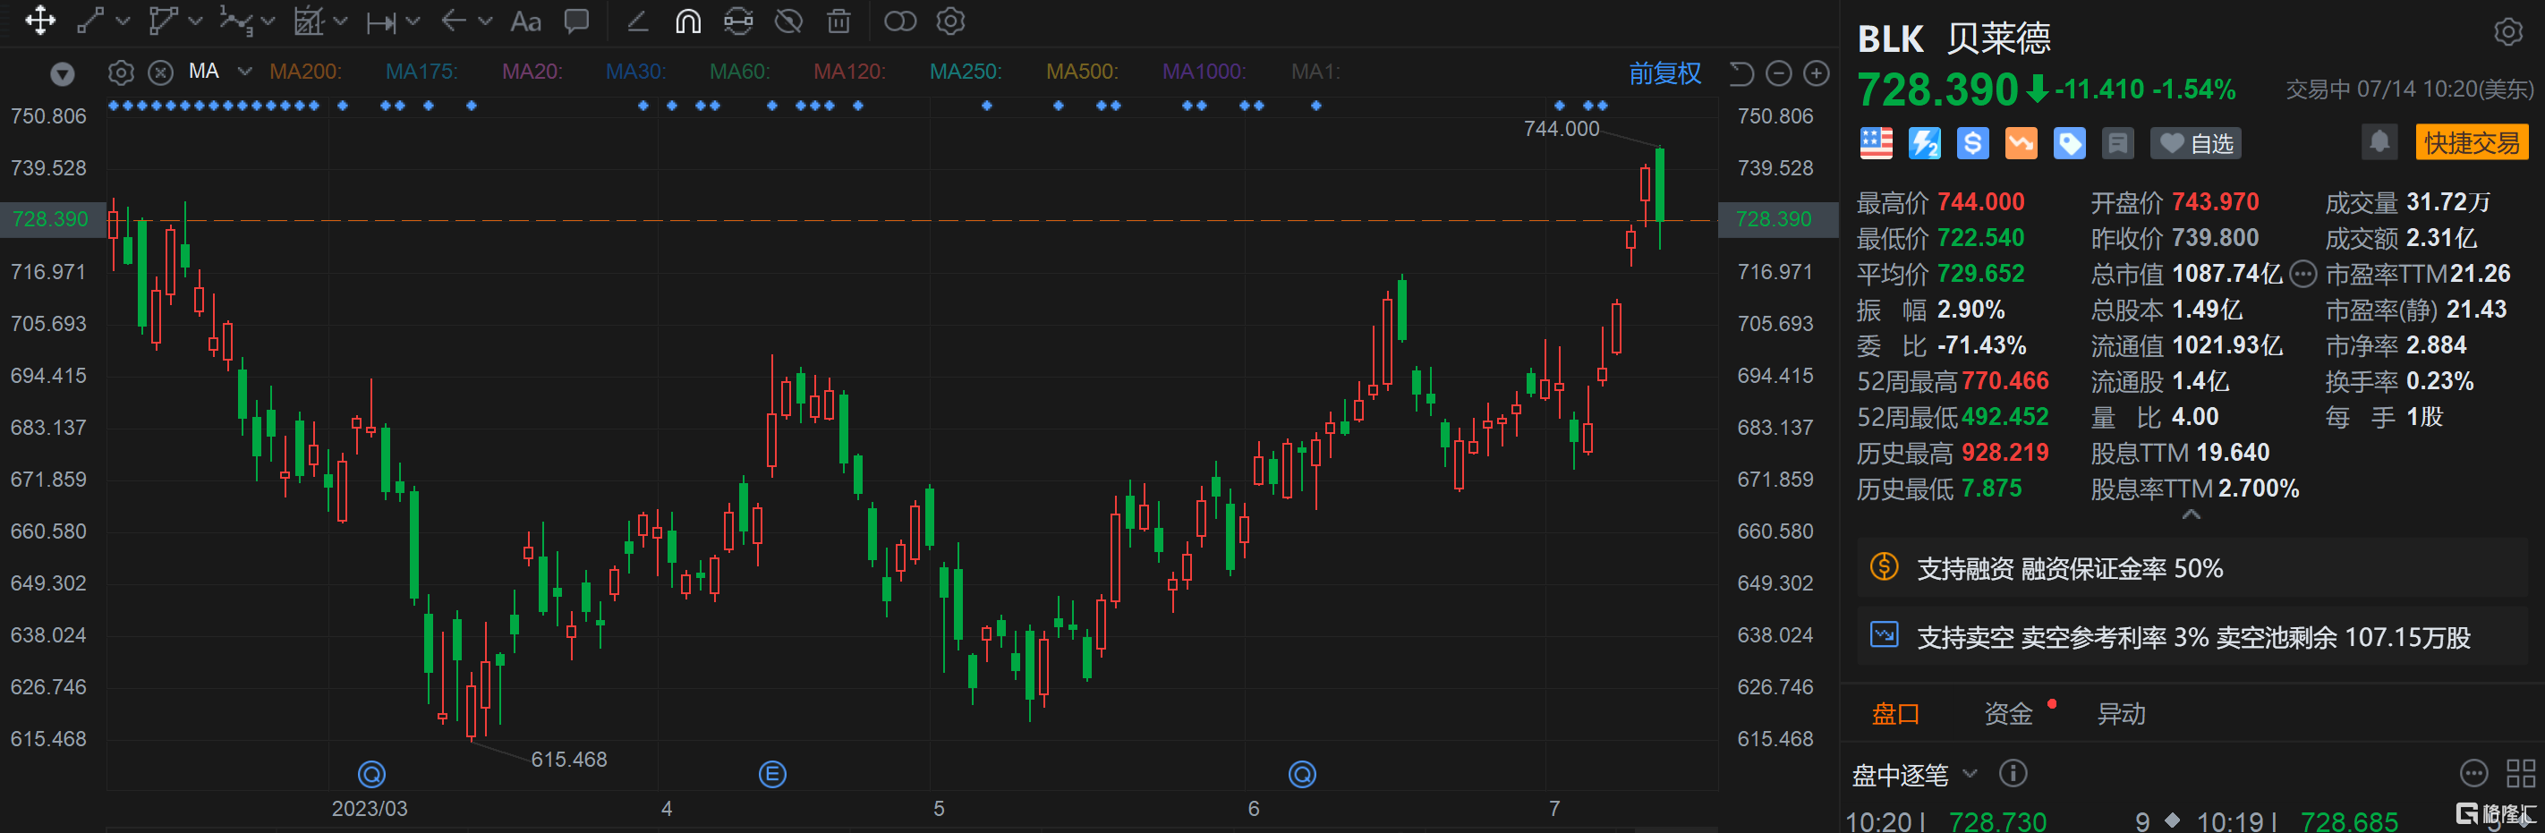The height and width of the screenshot is (833, 2545).
Task: Select the wave pattern drawing tool
Action: 235,21
